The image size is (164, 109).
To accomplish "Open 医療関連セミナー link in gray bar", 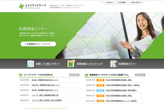I will 128,64.
